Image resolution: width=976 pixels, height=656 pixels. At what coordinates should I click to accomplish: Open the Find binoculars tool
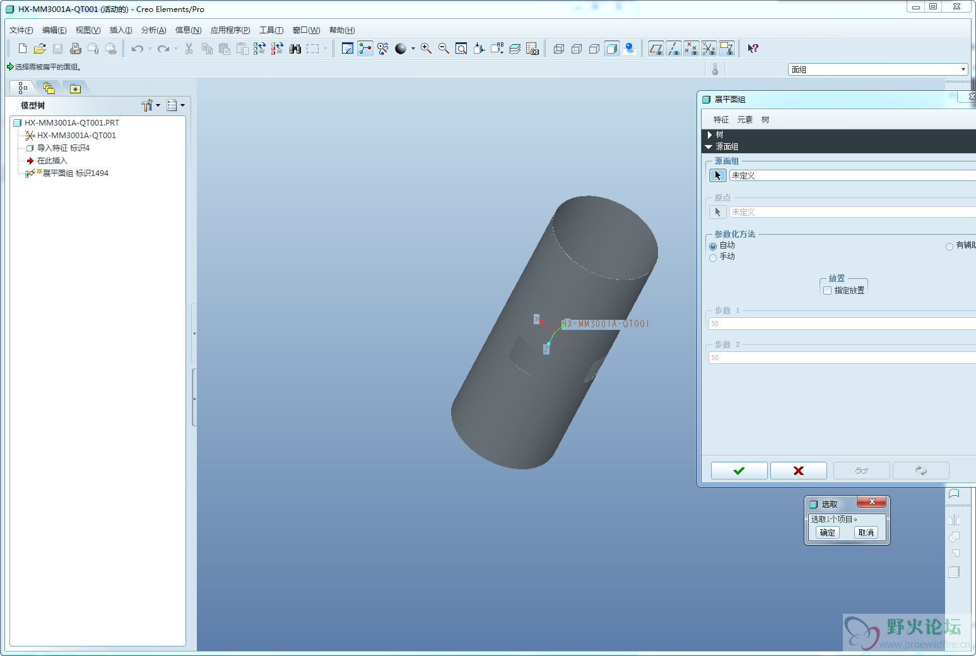295,49
